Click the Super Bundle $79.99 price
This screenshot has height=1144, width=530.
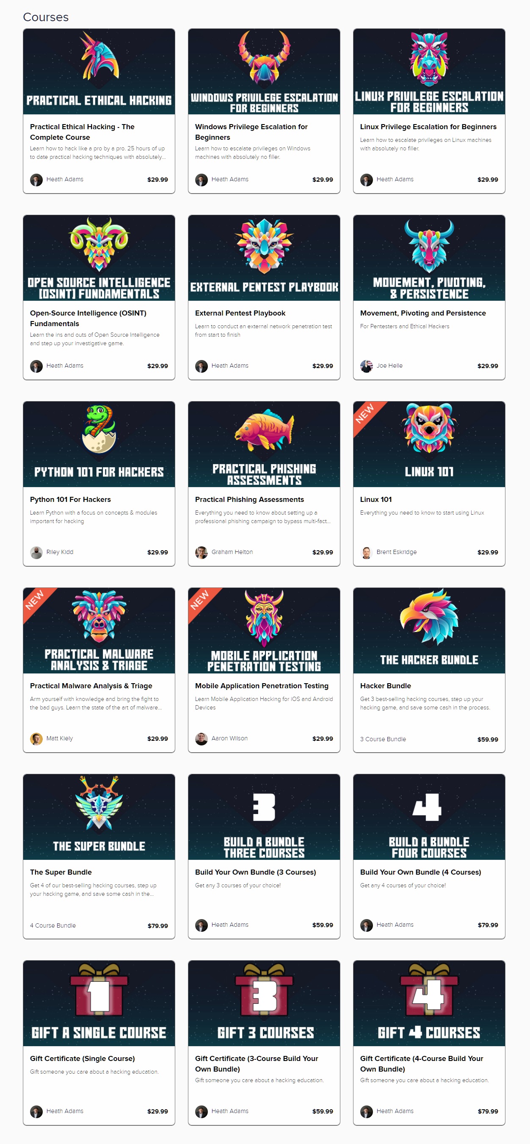[157, 925]
